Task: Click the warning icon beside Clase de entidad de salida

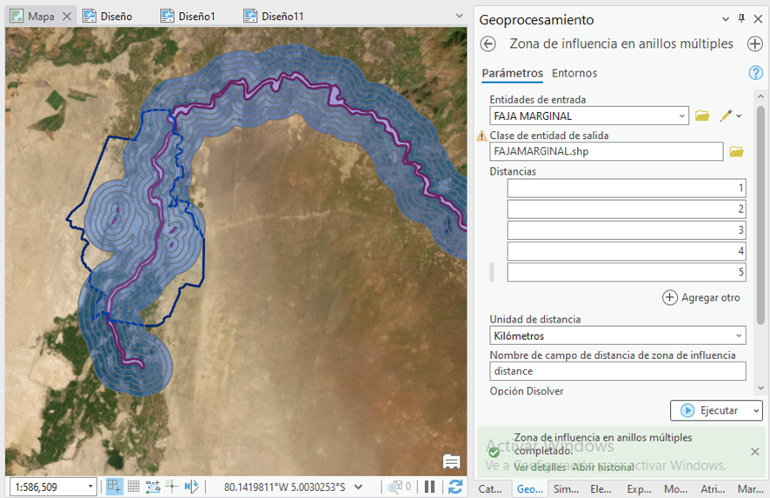Action: click(481, 136)
